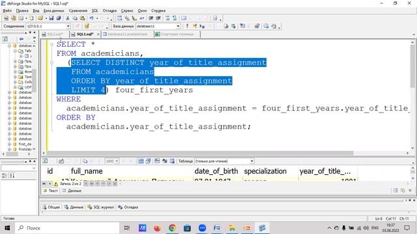The width and height of the screenshot is (417, 234).
Task: Open the База данных menu
Action: pyautogui.click(x=53, y=10)
